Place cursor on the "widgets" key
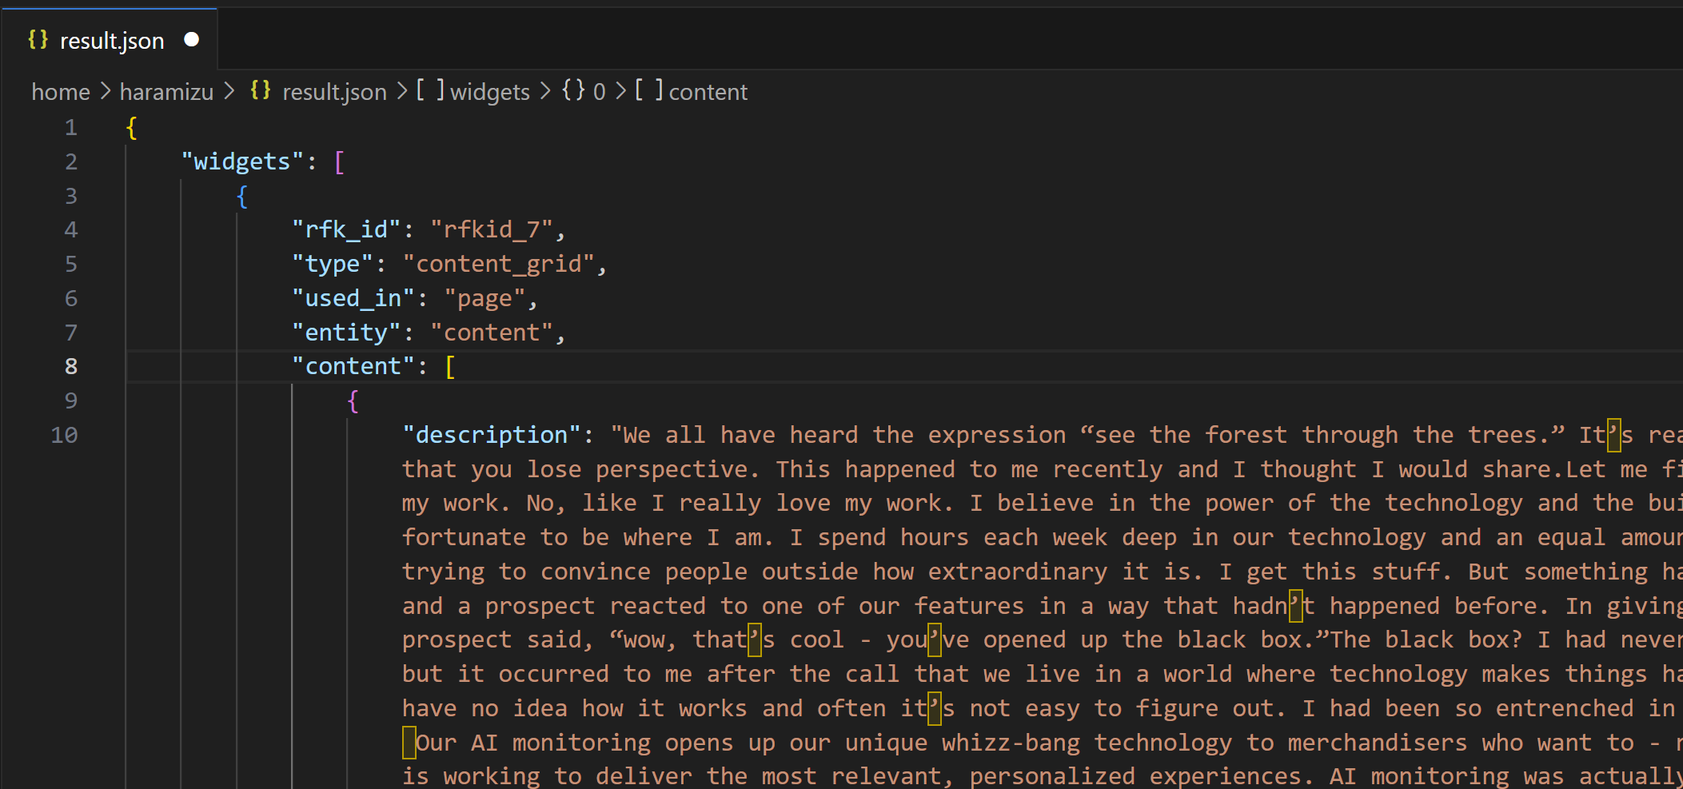Screen dimensions: 1683x789 242,162
